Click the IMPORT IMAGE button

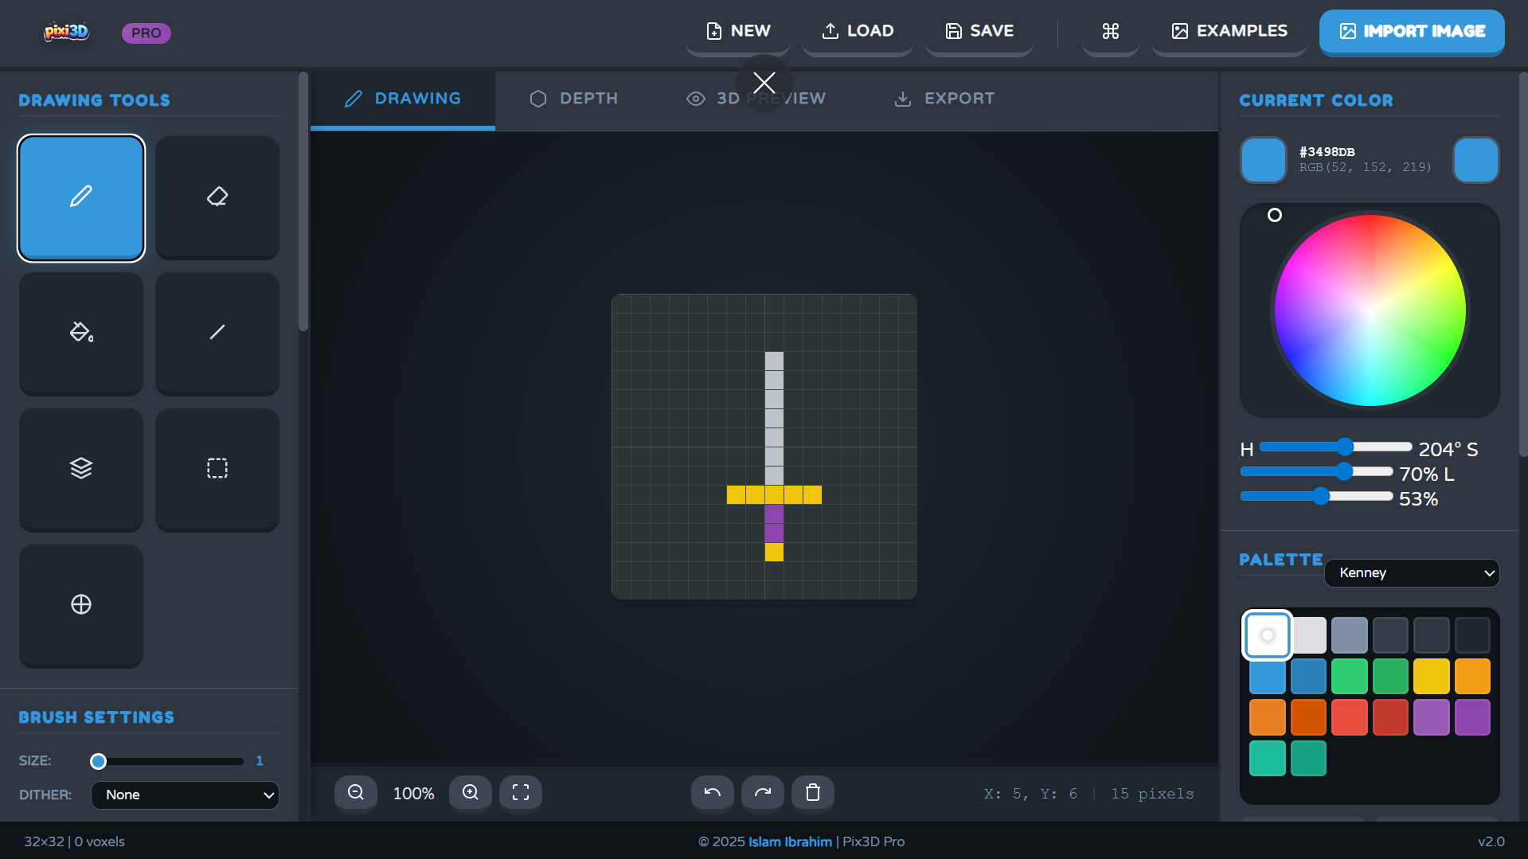pyautogui.click(x=1412, y=32)
